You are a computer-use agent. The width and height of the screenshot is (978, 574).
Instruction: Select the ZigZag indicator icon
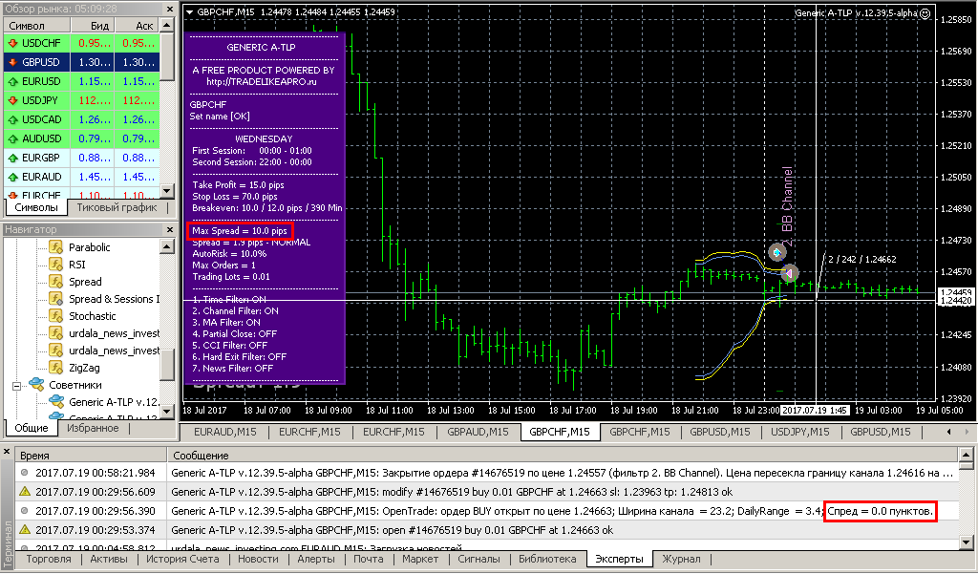point(56,368)
